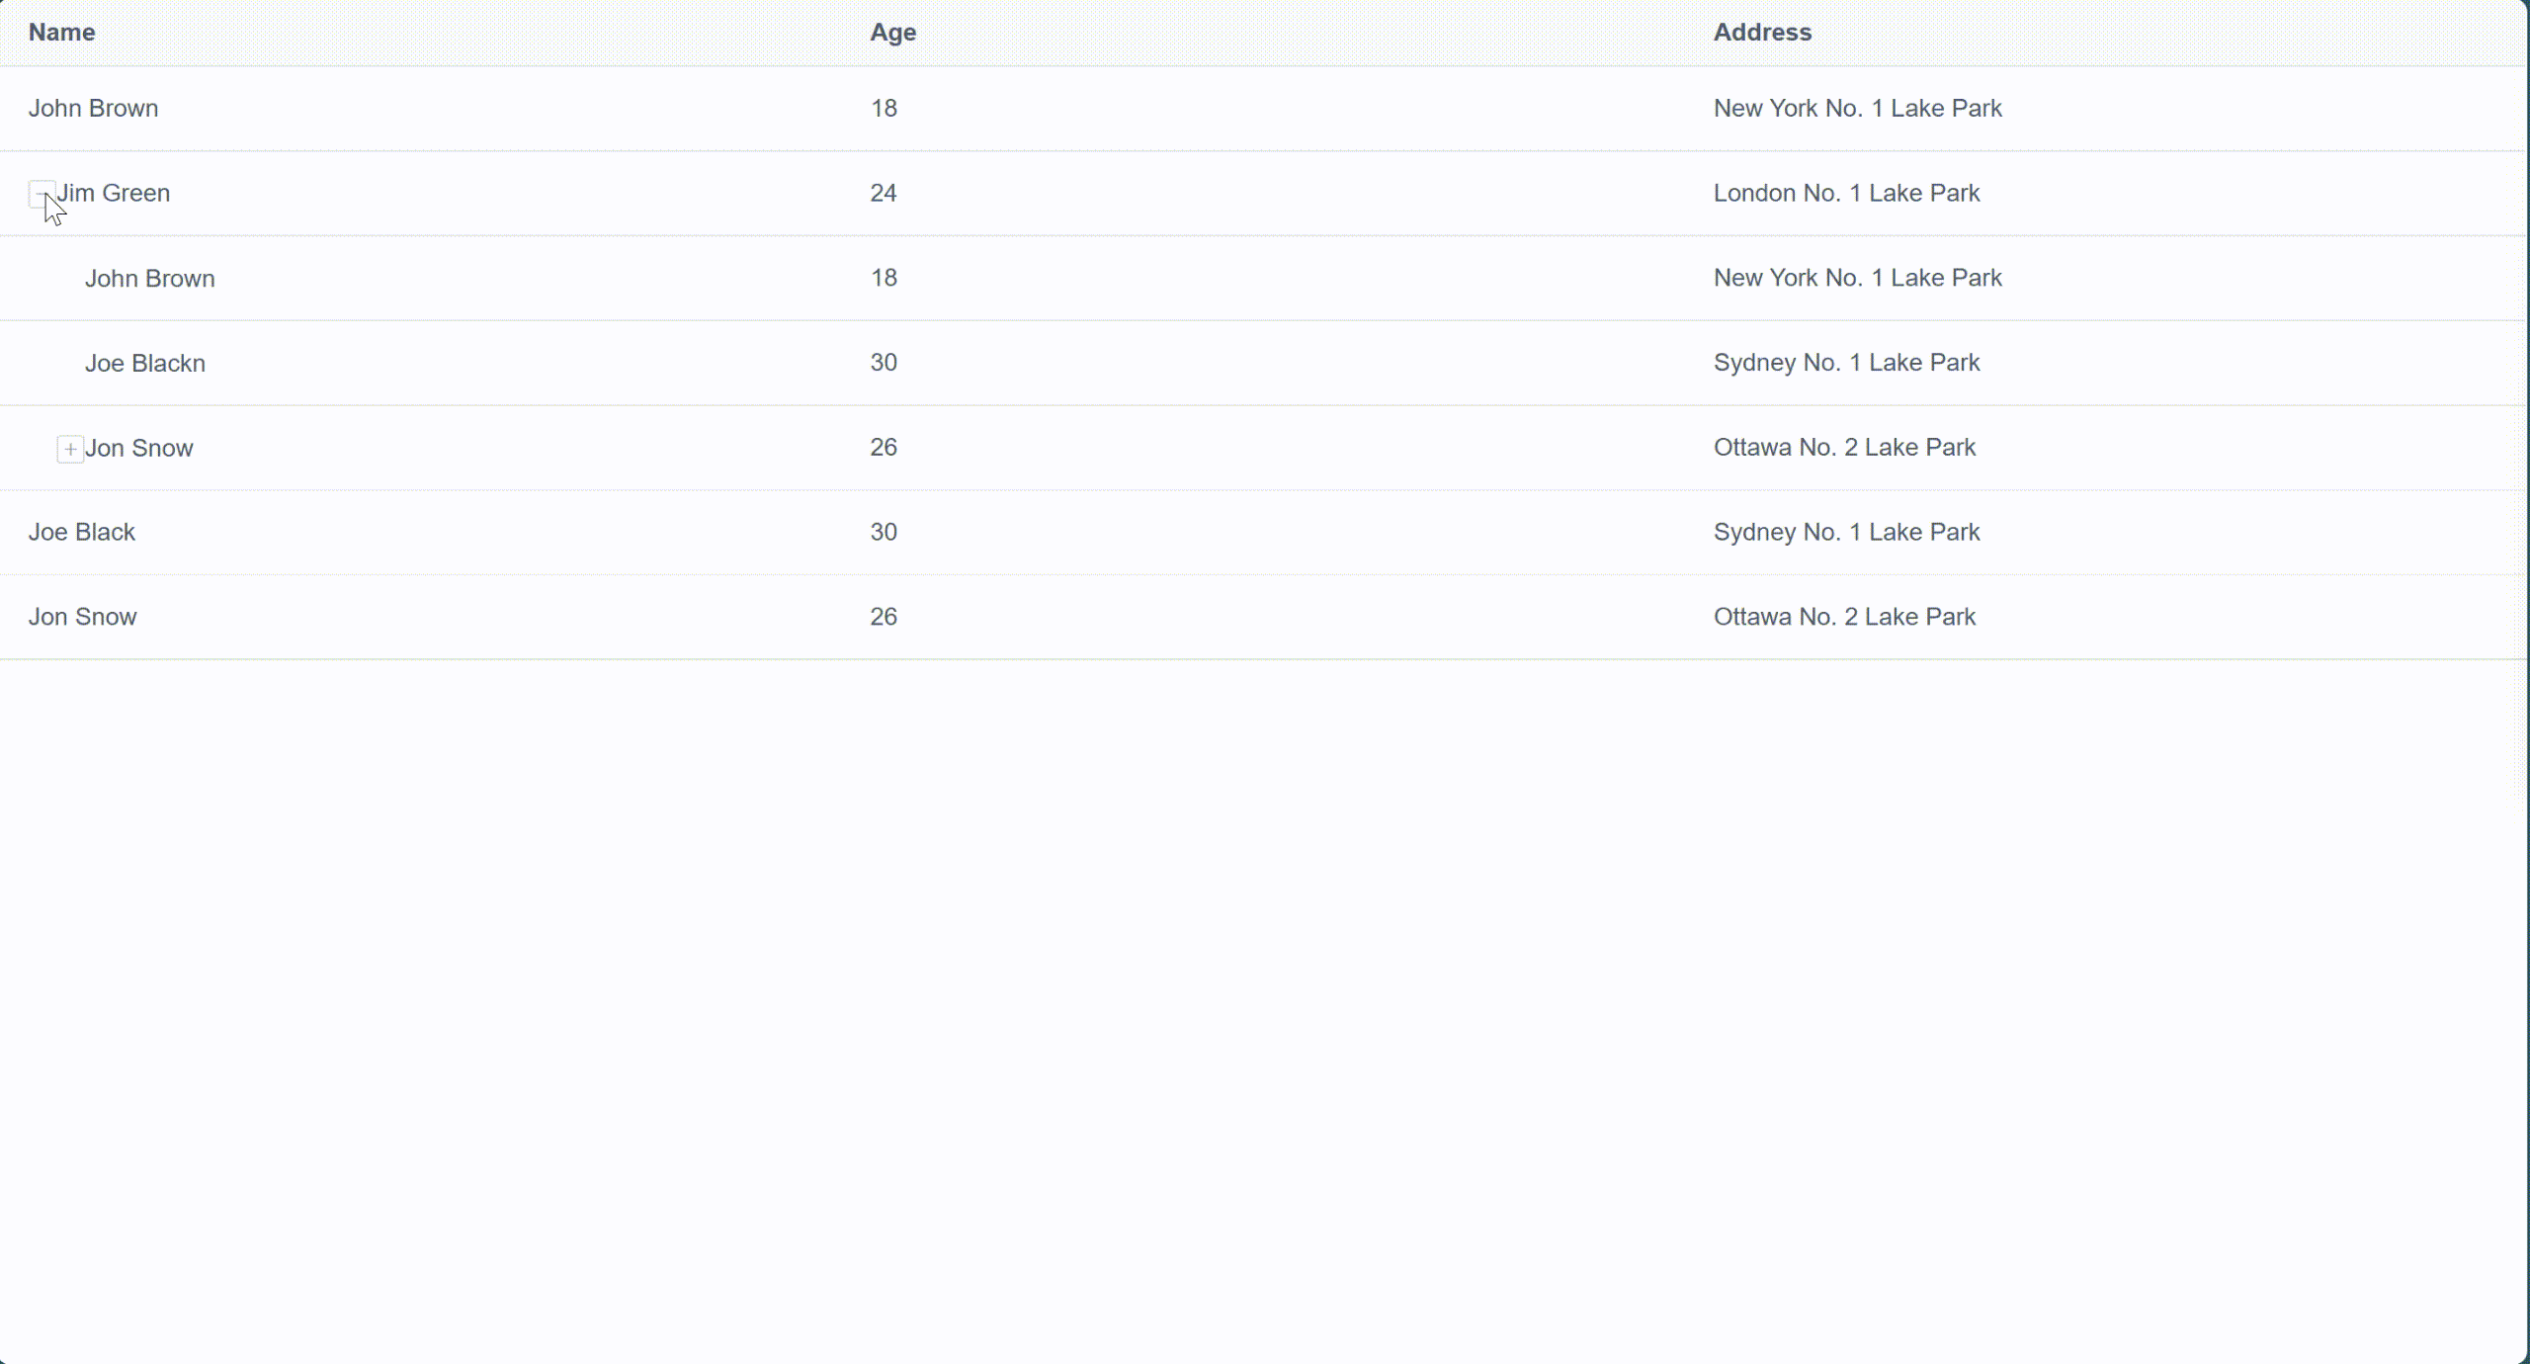Click age 24 in Jim Green's row
2530x1364 pixels.
pos(883,194)
